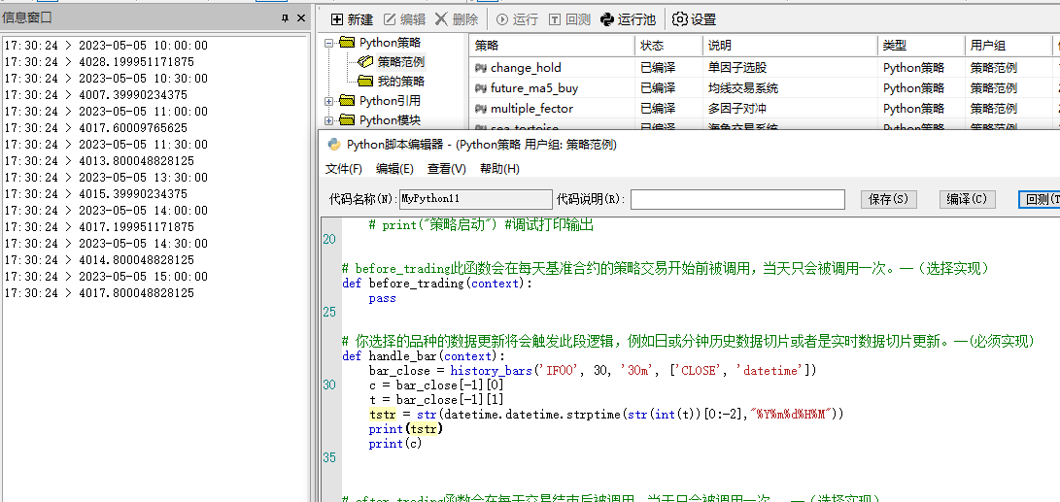
Task: Click the change_hold strategy icon
Action: coord(481,68)
